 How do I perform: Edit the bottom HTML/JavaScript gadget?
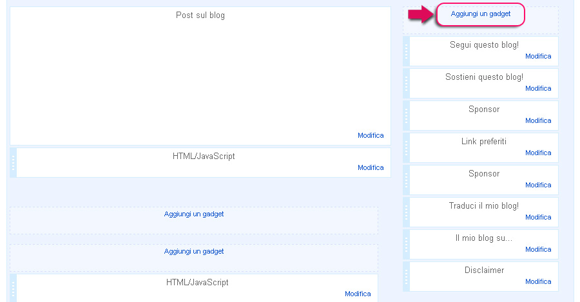pyautogui.click(x=358, y=294)
